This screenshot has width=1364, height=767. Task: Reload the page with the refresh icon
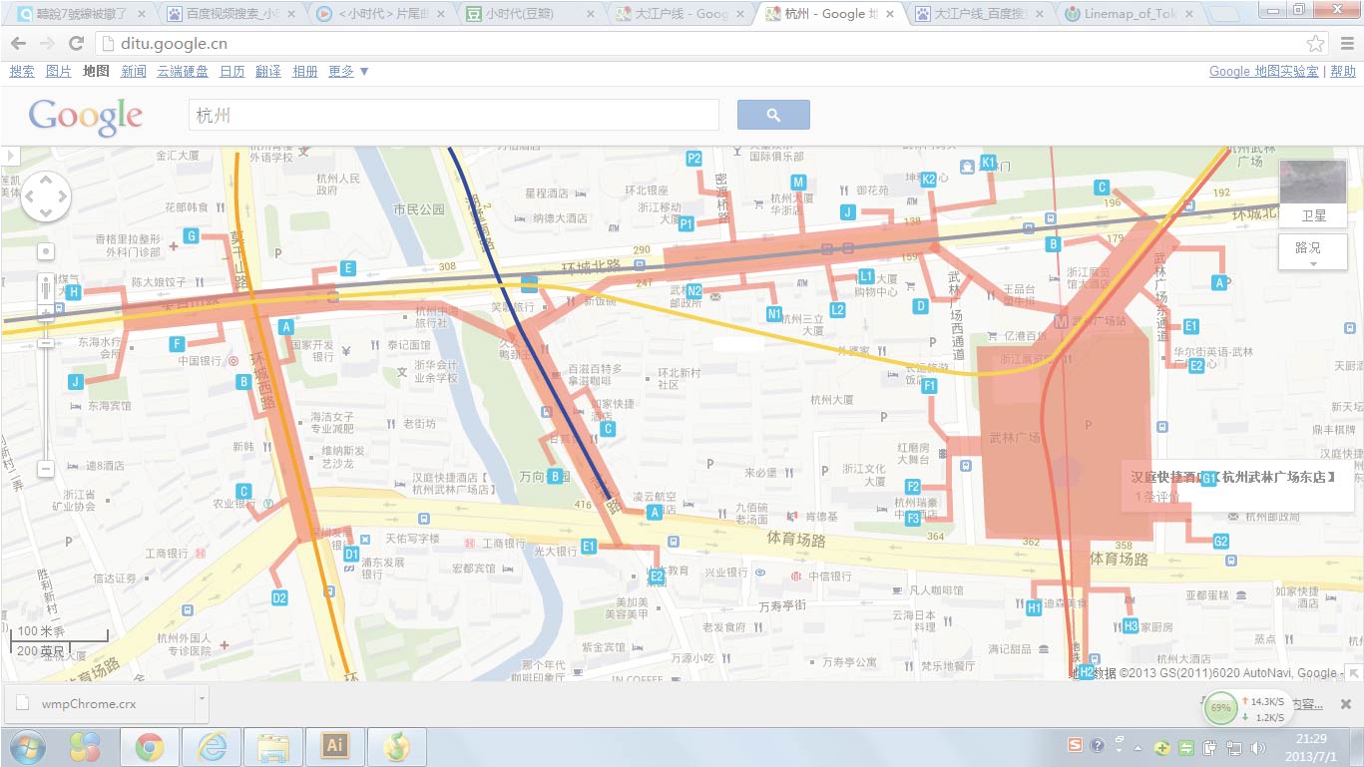coord(76,44)
